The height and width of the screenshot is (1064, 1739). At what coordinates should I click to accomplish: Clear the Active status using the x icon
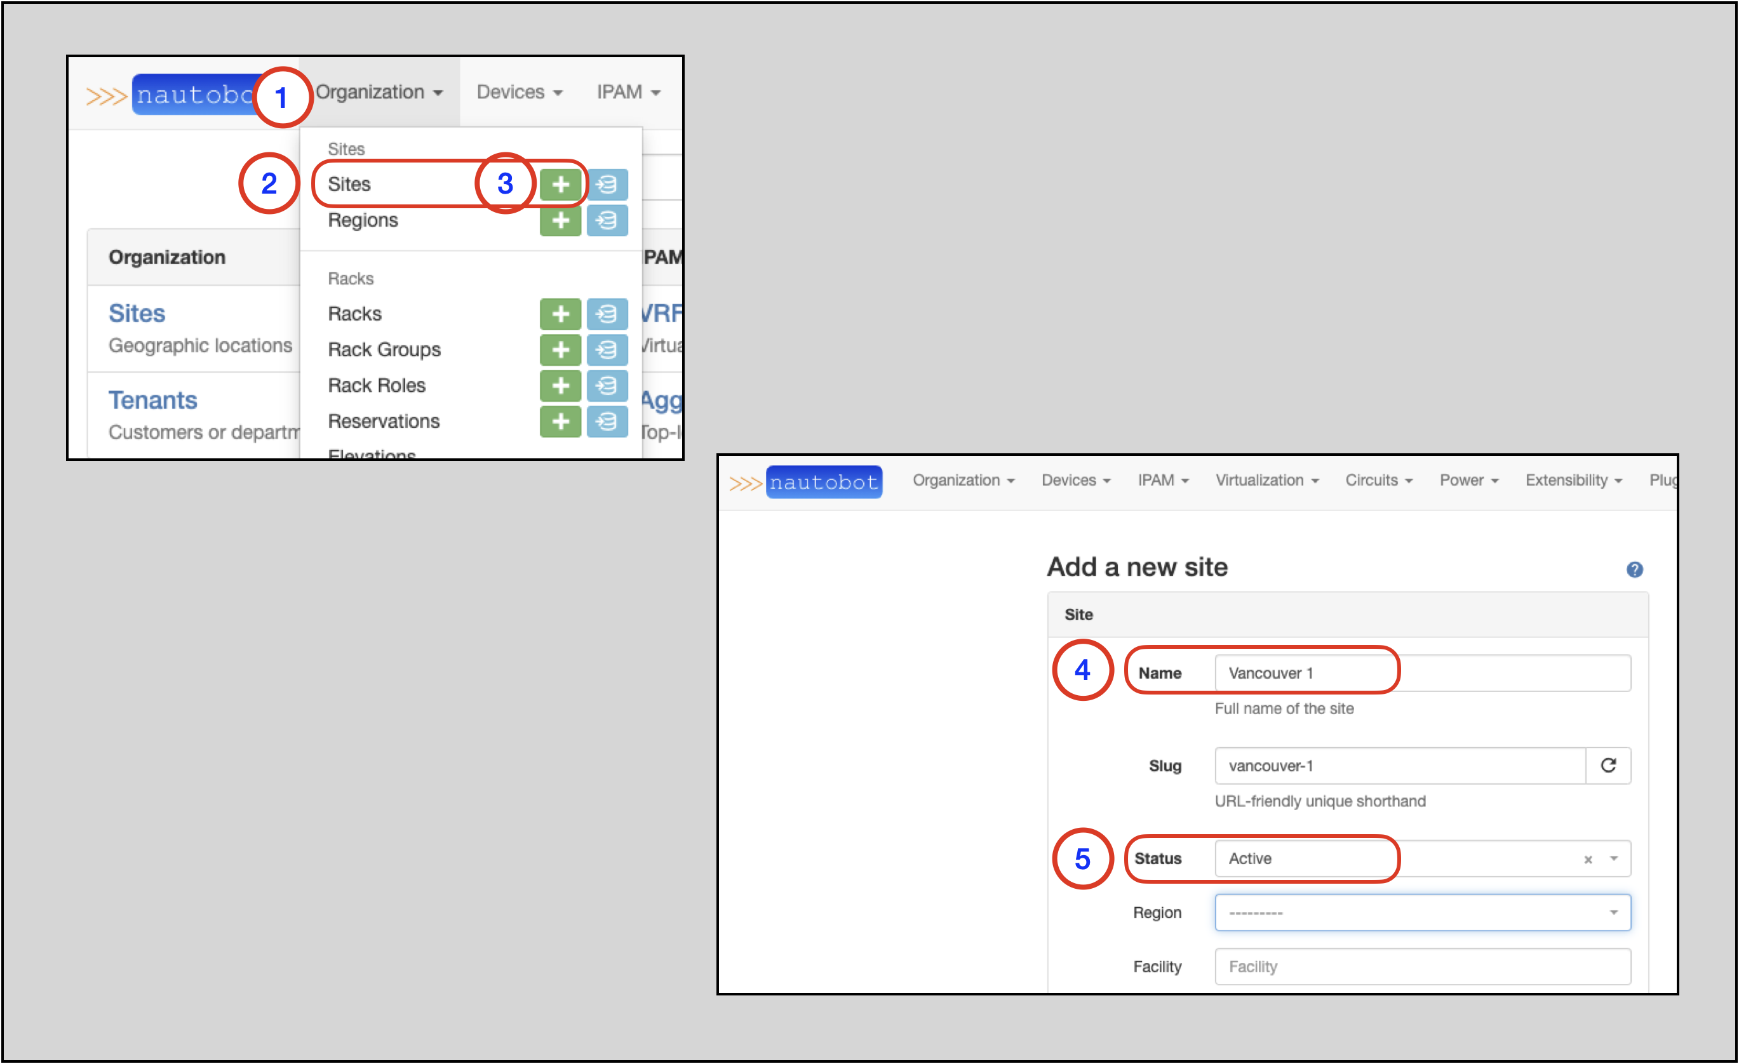pos(1588,860)
